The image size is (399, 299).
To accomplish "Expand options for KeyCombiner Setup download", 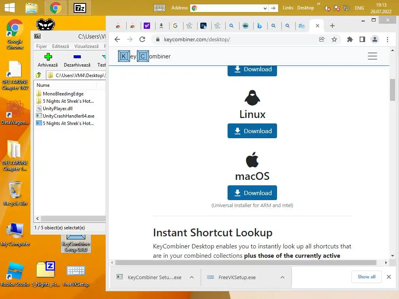I will 192,277.
